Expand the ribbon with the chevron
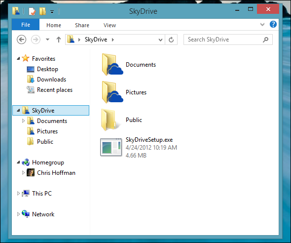291x243 pixels. 262,24
